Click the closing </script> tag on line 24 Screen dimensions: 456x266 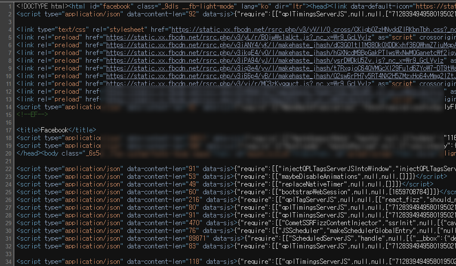[x=418, y=184]
